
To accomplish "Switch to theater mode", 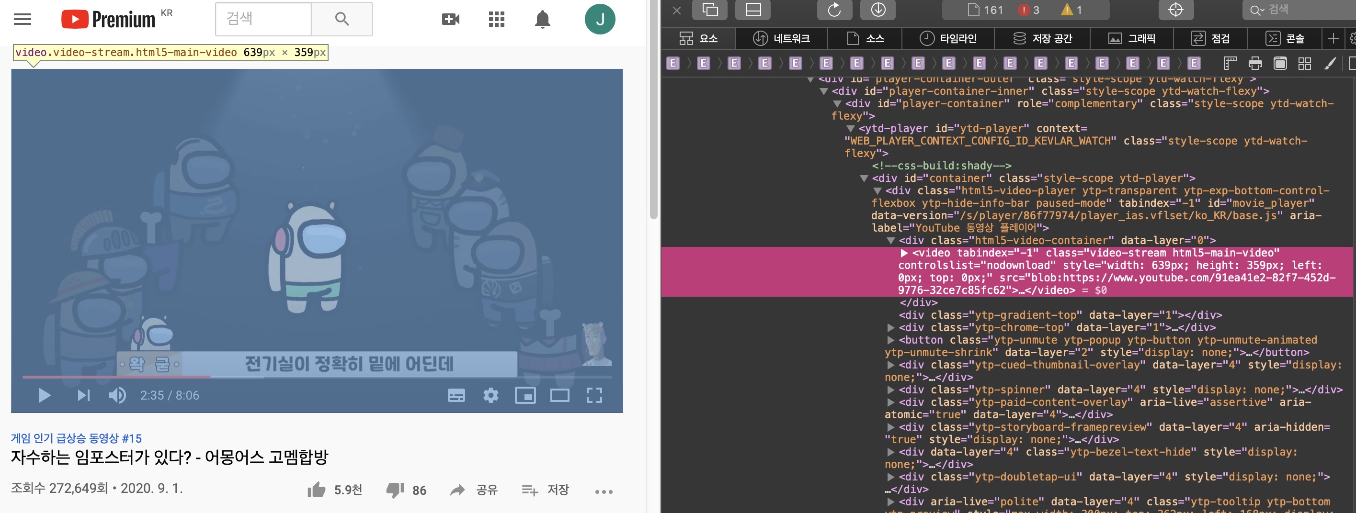I will (559, 395).
